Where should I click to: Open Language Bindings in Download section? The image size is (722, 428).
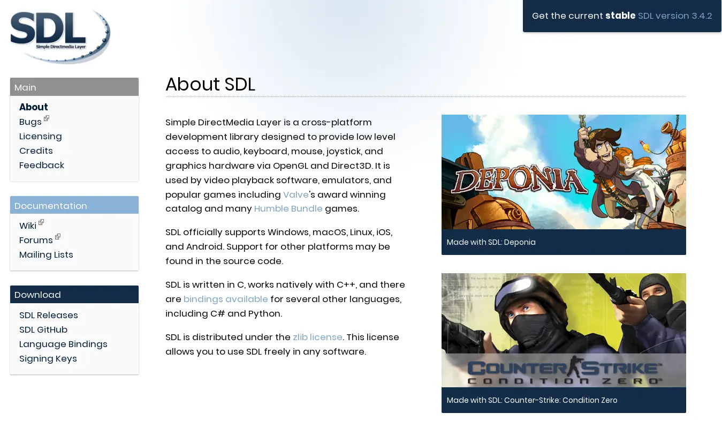click(63, 344)
